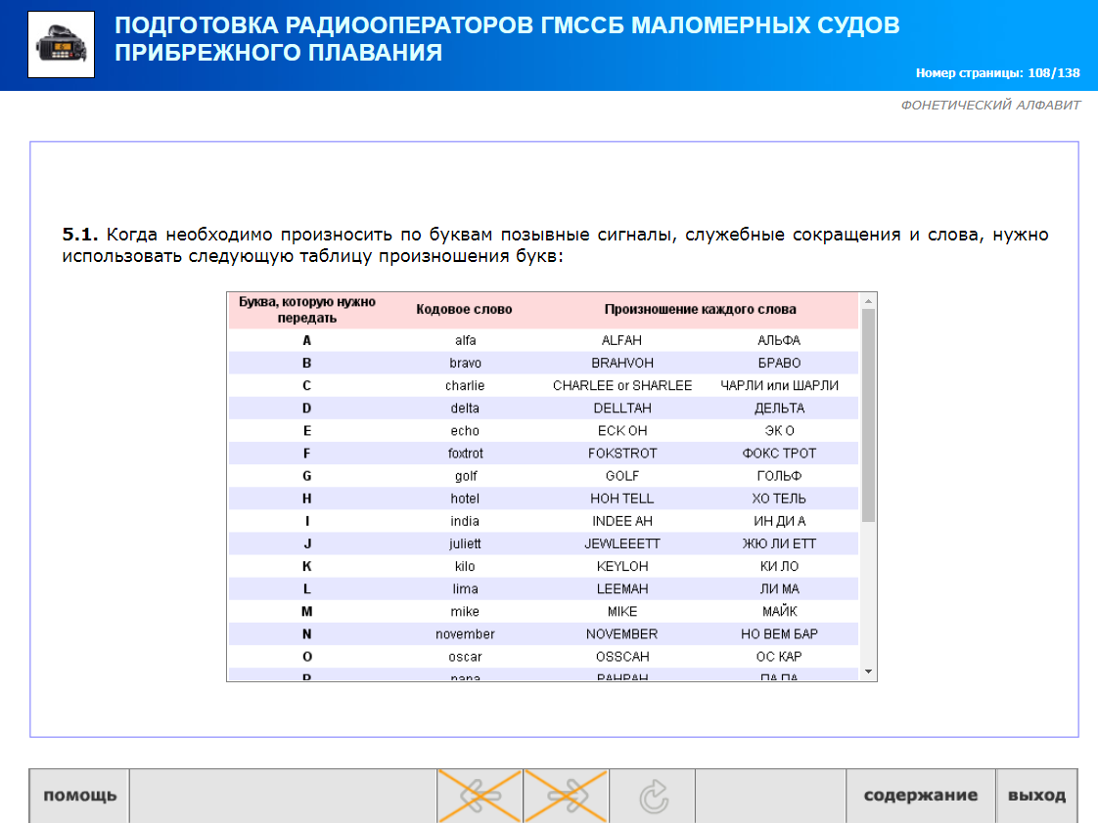Open the содержание contents button

coord(921,796)
